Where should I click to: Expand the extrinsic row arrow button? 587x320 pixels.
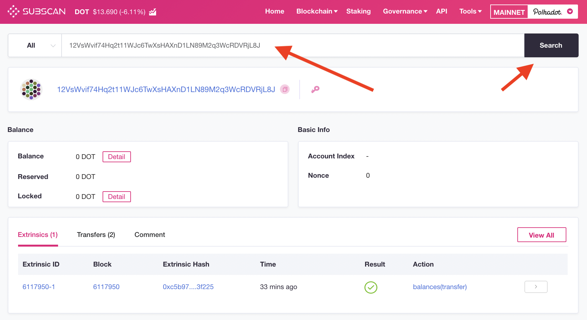[x=536, y=287]
